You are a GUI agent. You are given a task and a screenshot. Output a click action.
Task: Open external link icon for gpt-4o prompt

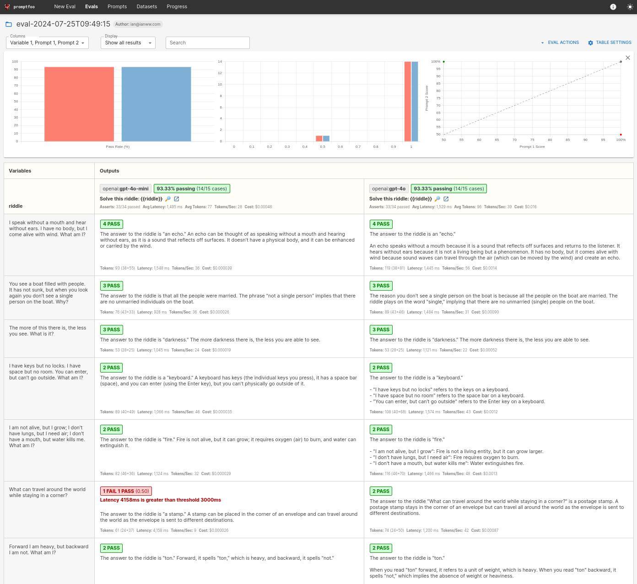pos(446,199)
